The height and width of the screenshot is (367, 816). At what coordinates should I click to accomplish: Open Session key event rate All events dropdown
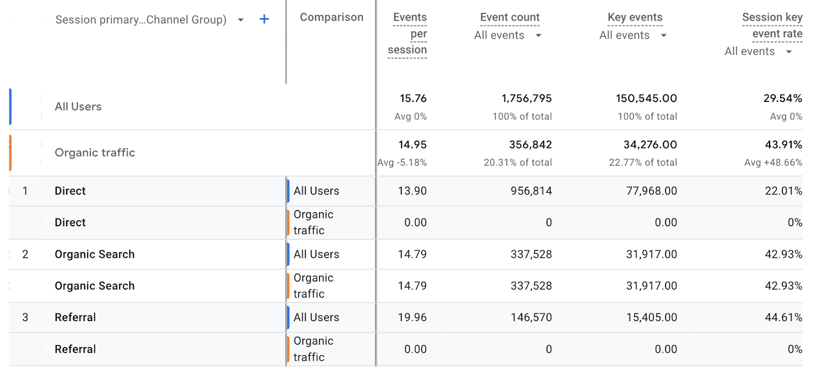pyautogui.click(x=789, y=51)
